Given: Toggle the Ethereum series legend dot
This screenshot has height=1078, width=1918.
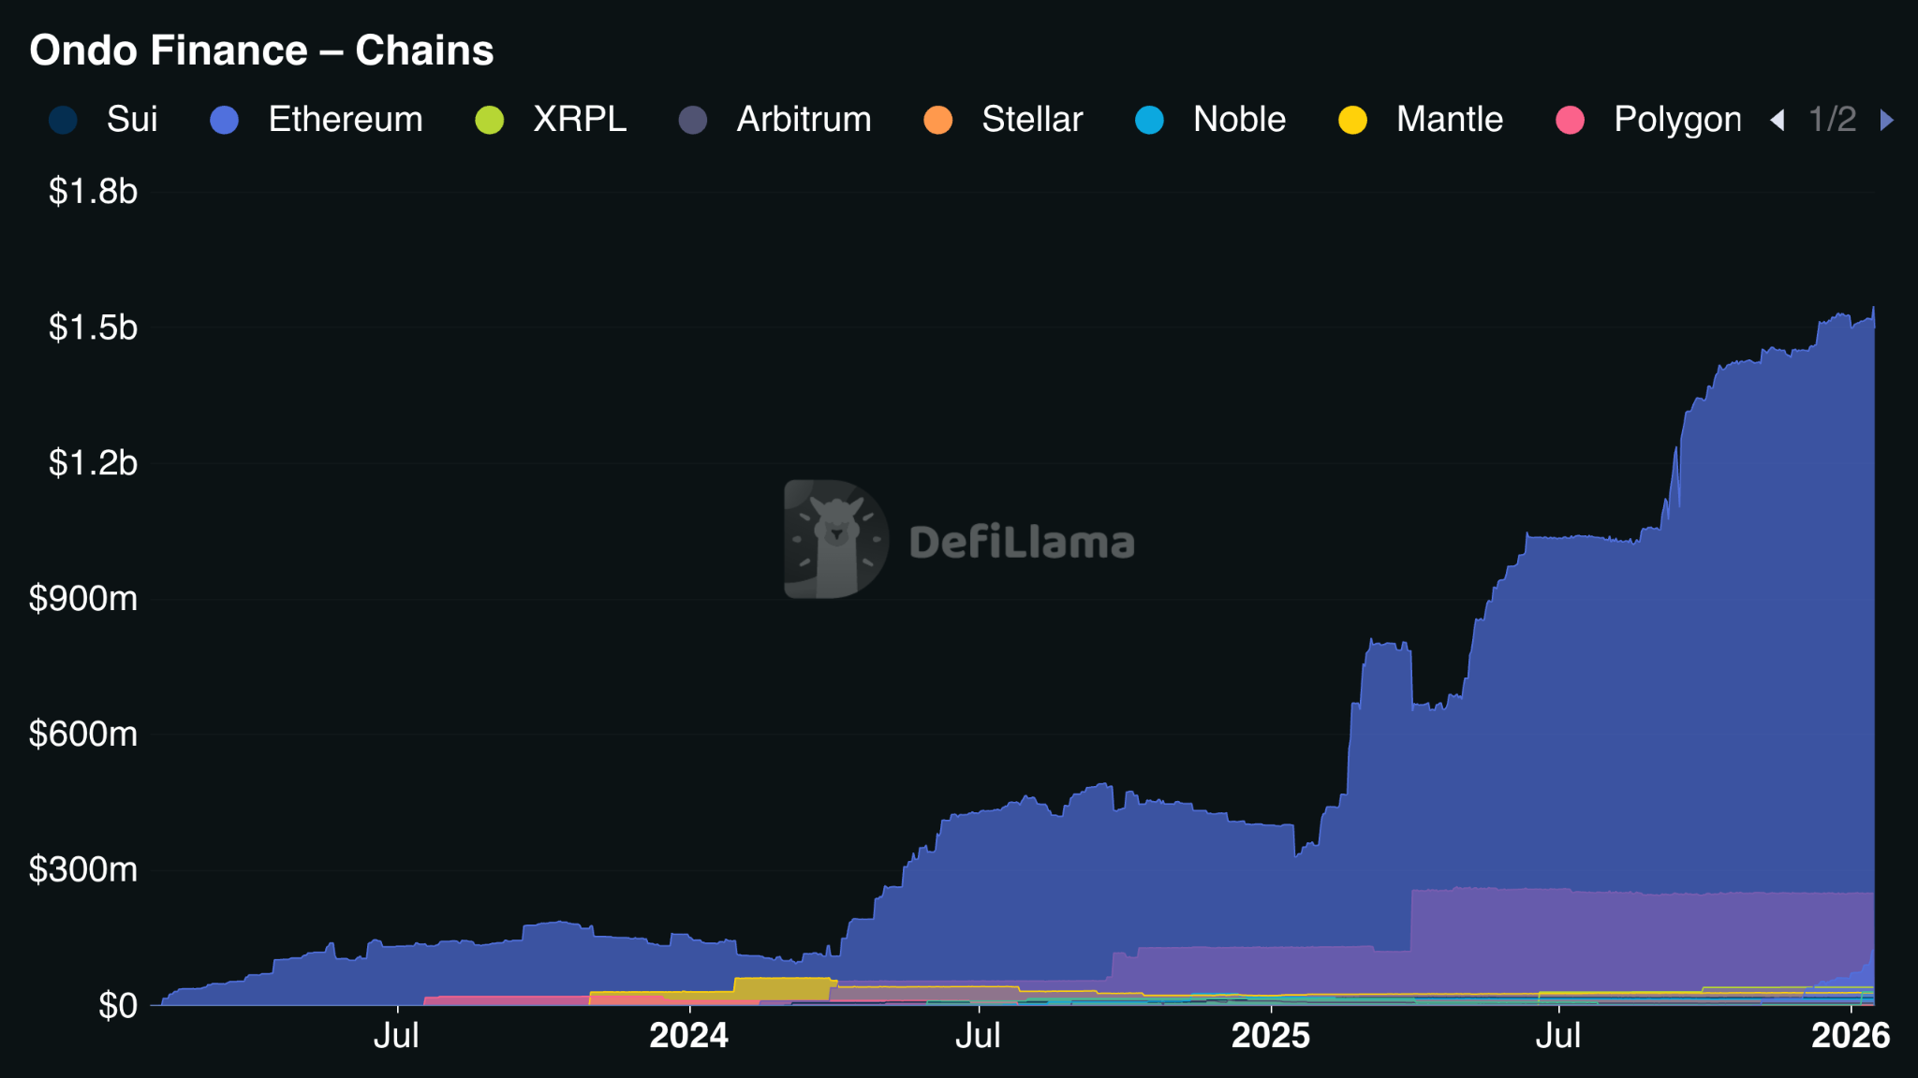Looking at the screenshot, I should 225,121.
